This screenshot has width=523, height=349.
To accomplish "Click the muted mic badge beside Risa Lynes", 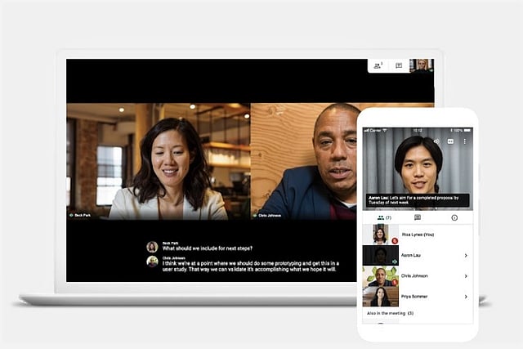I will [x=395, y=241].
